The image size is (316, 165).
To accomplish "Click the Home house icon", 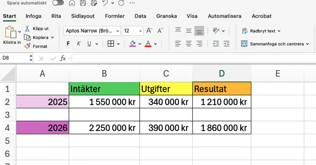I will click(72, 3).
